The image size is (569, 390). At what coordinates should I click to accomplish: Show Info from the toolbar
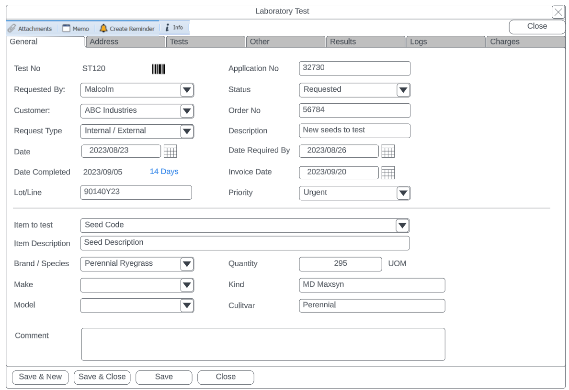point(168,28)
